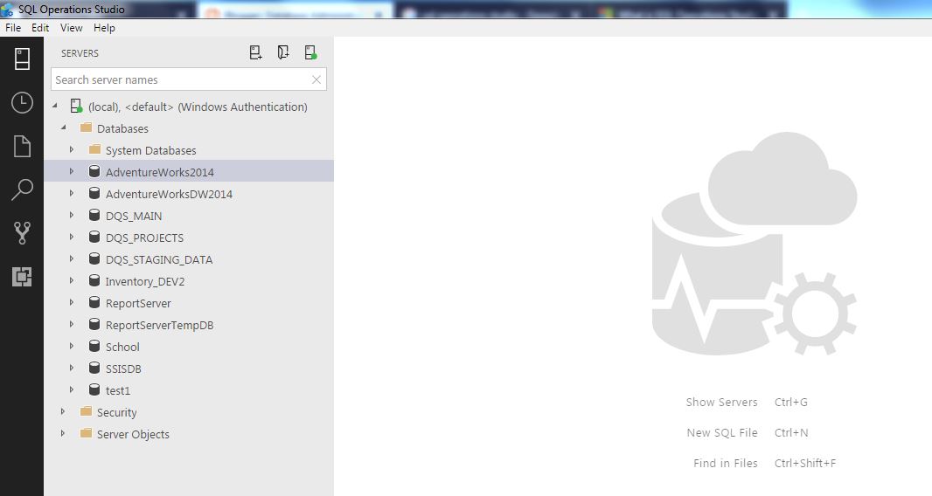Expand the AdventureWorks2014 database node
Screen dimensions: 932x496
pyautogui.click(x=72, y=172)
